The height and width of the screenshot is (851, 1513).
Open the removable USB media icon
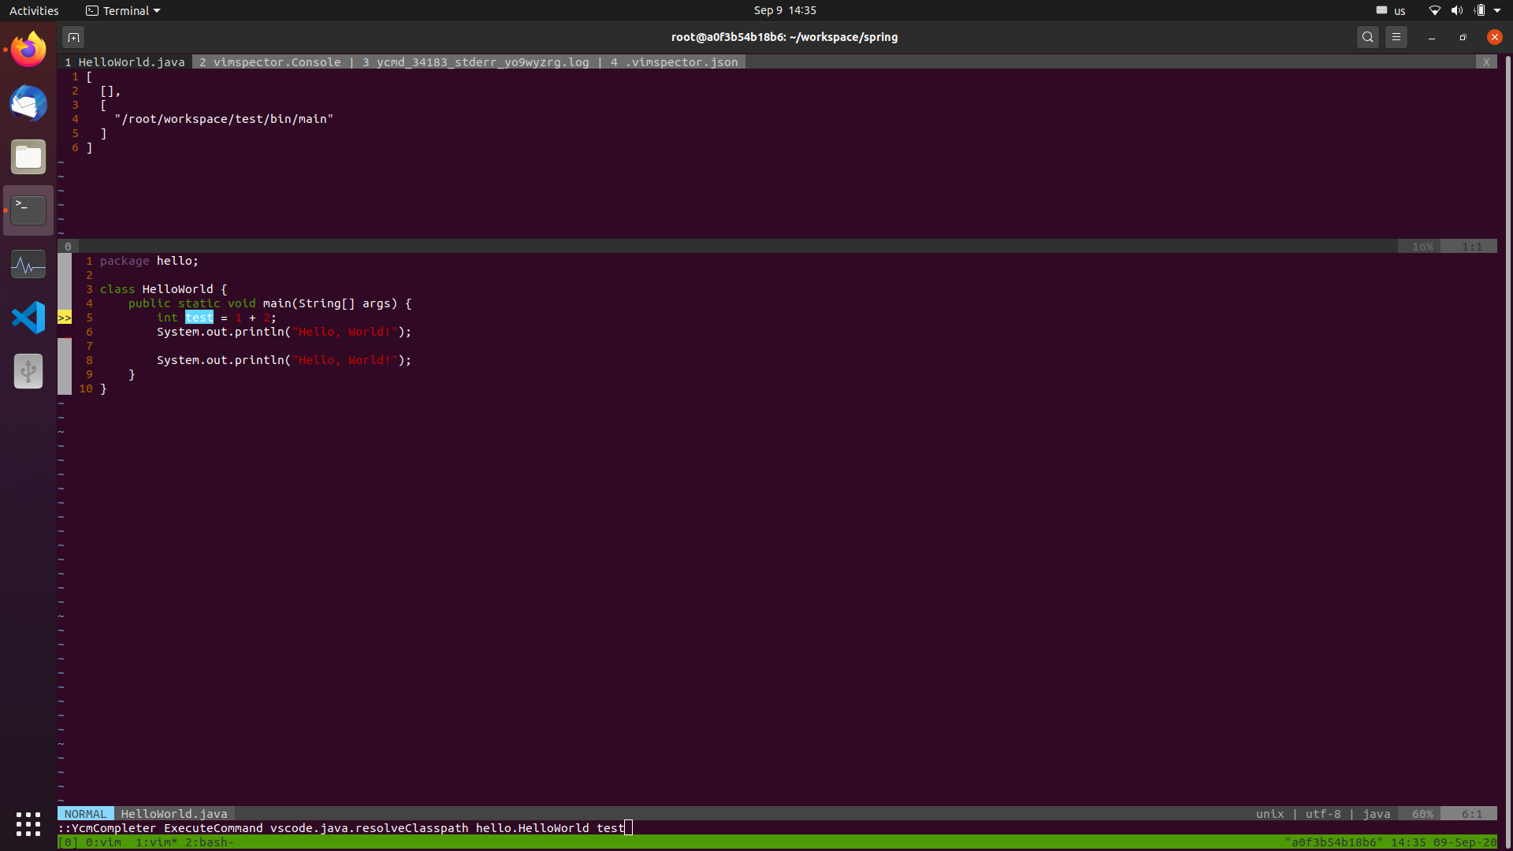(28, 370)
